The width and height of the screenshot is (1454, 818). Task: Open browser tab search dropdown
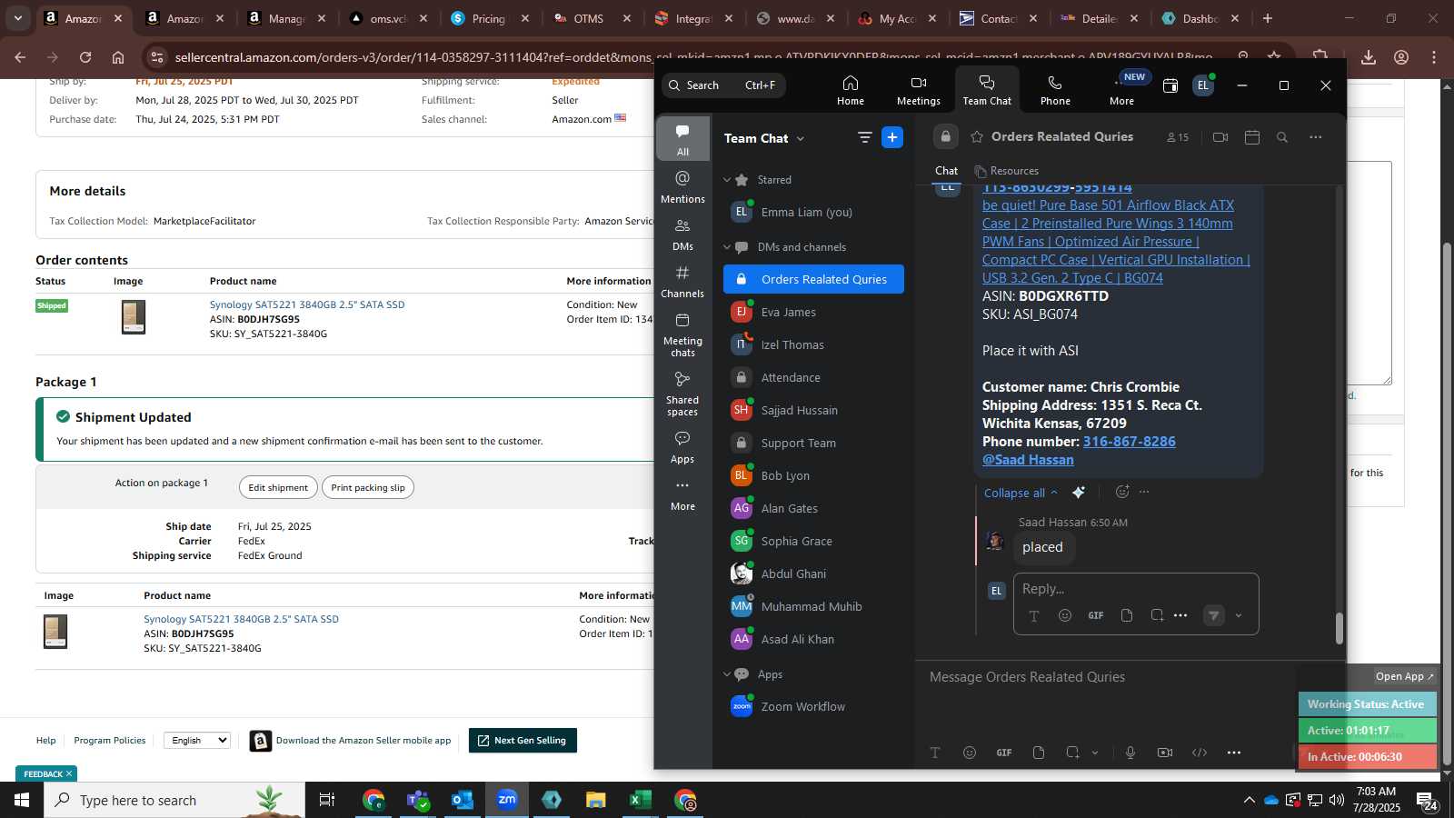point(17,18)
